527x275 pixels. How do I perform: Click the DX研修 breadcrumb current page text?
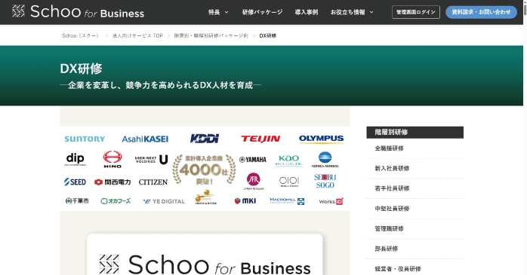point(267,35)
